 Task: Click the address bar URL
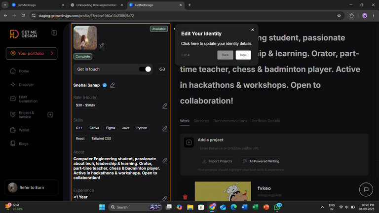pos(86,16)
